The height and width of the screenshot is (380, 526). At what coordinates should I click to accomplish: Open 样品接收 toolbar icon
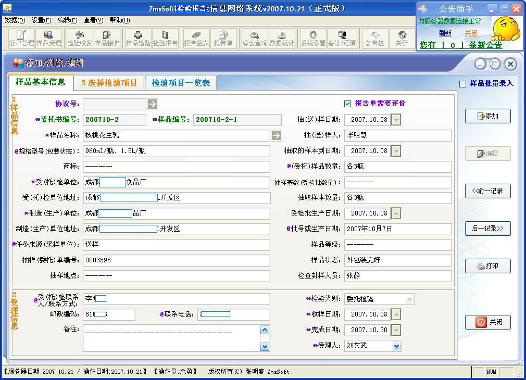[x=107, y=38]
